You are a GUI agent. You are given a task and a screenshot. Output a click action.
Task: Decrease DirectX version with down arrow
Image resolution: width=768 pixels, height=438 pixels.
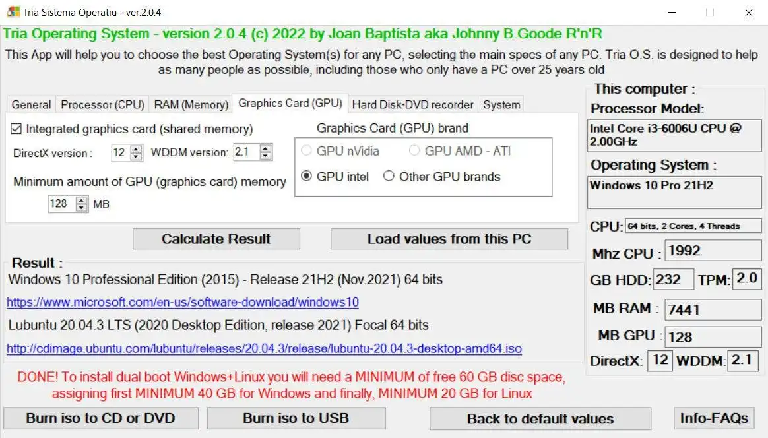[x=137, y=156]
